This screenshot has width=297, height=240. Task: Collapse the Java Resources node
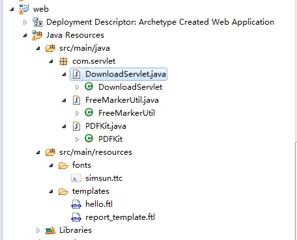(25, 35)
